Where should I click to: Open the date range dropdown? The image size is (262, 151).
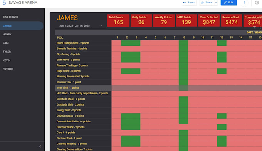pyautogui.click(x=81, y=25)
